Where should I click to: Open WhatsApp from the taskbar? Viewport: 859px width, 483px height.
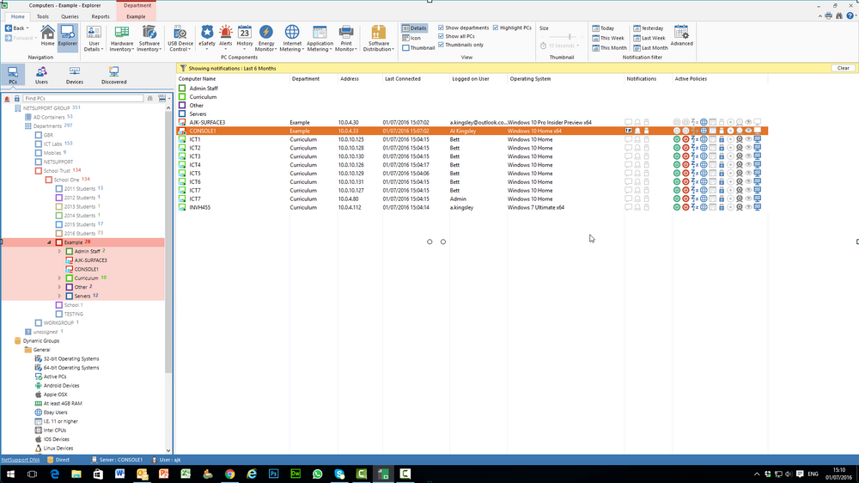[x=317, y=474]
